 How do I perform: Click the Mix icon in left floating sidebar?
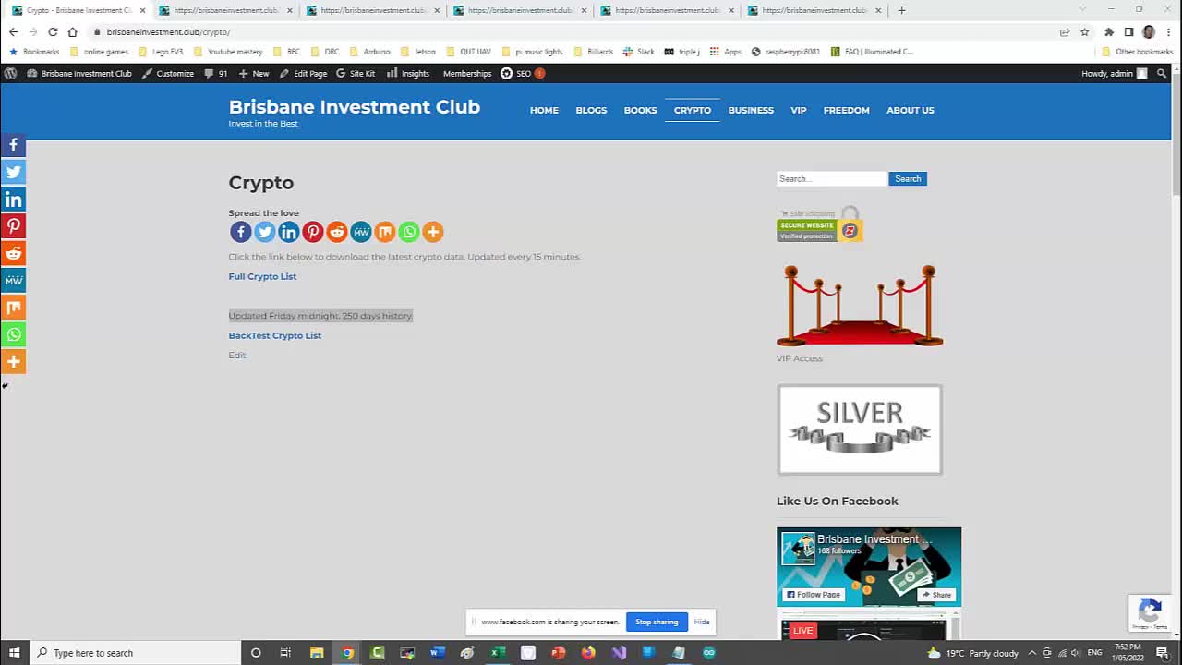click(x=13, y=308)
